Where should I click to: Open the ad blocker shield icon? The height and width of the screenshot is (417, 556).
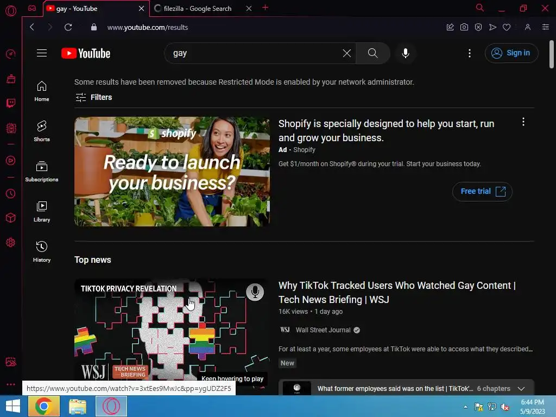click(x=478, y=27)
